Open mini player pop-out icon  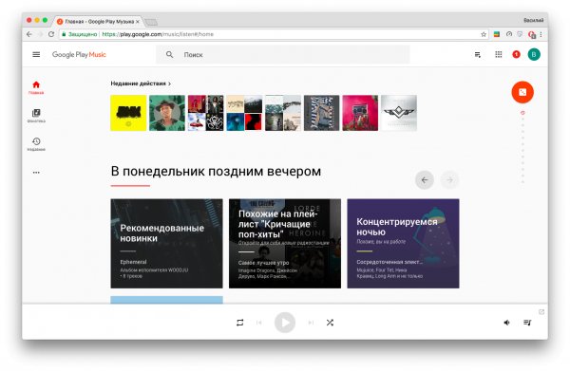click(541, 312)
